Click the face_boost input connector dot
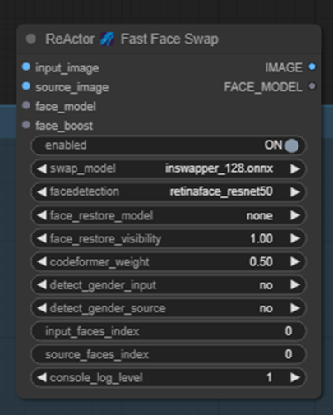 26,125
